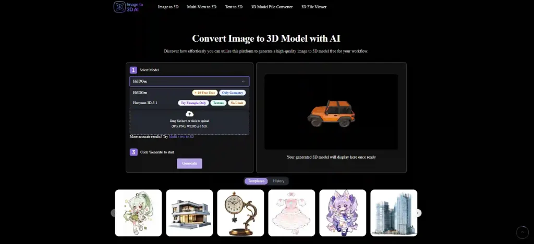Click the 10 Free Uses badge
The image size is (534, 244).
click(x=204, y=93)
